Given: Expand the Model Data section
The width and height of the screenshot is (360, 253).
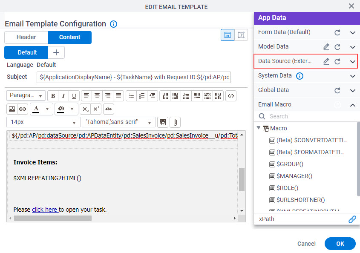Looking at the screenshot, I should tap(353, 47).
